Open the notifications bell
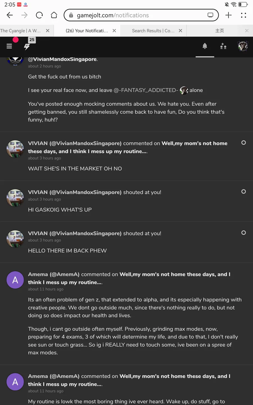This screenshot has height=405, width=253. [205, 46]
